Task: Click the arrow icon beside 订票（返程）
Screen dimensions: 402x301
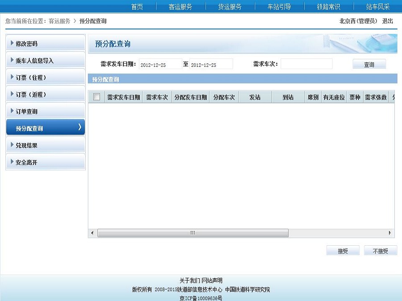Action: [12, 94]
